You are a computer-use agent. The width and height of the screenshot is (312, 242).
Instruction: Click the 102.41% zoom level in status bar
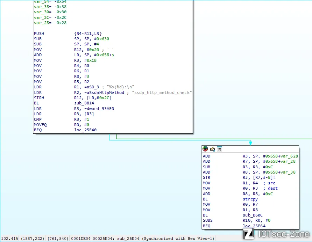(x=9, y=239)
